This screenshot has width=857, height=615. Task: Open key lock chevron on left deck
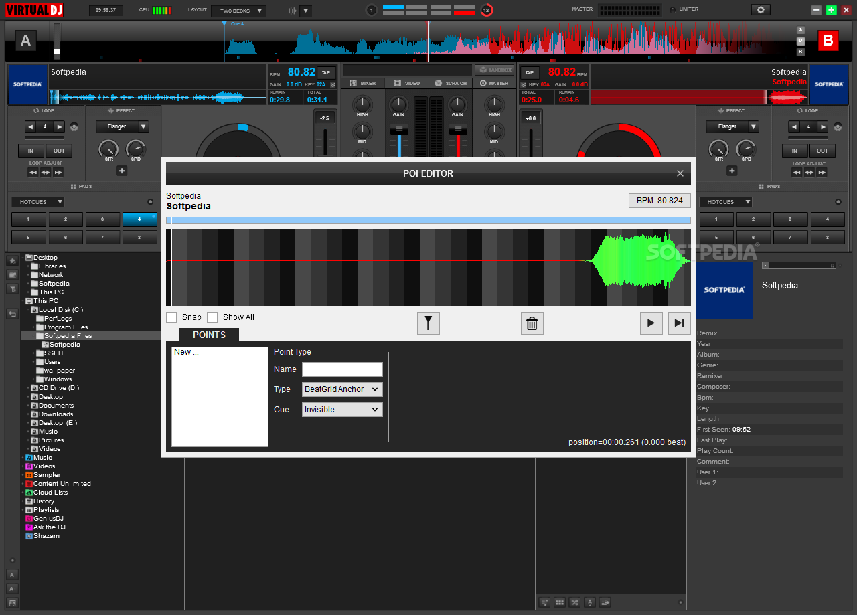(x=331, y=85)
